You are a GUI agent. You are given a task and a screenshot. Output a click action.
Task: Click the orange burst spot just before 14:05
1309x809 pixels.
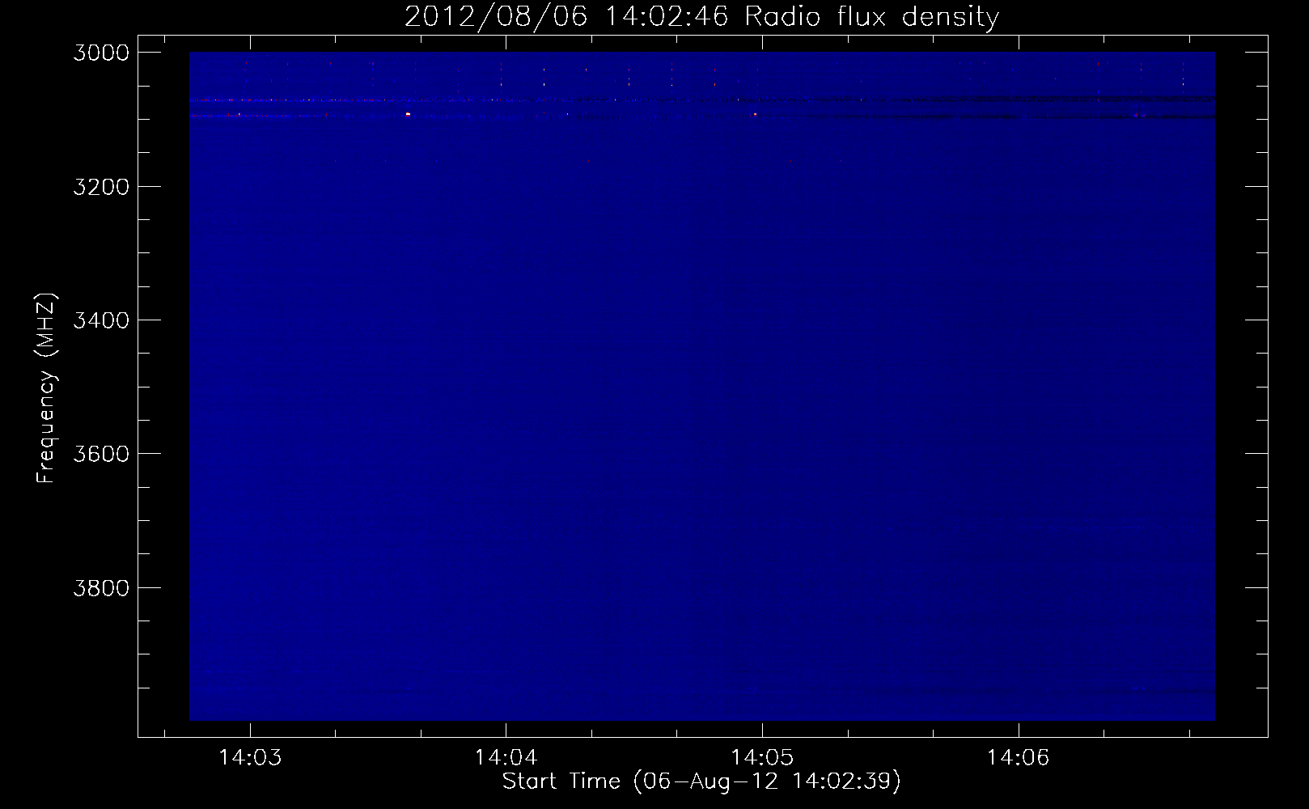pos(755,114)
